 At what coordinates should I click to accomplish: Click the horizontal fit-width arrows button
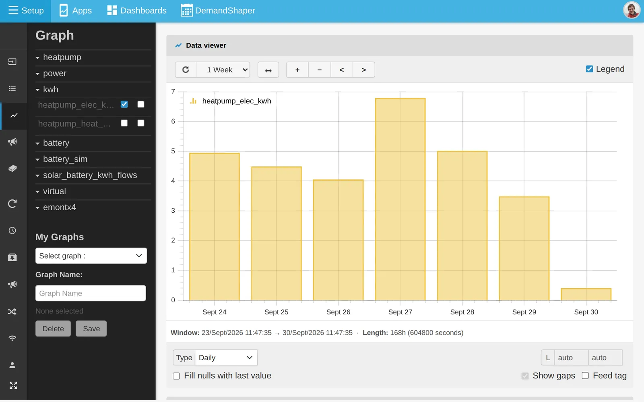click(268, 70)
